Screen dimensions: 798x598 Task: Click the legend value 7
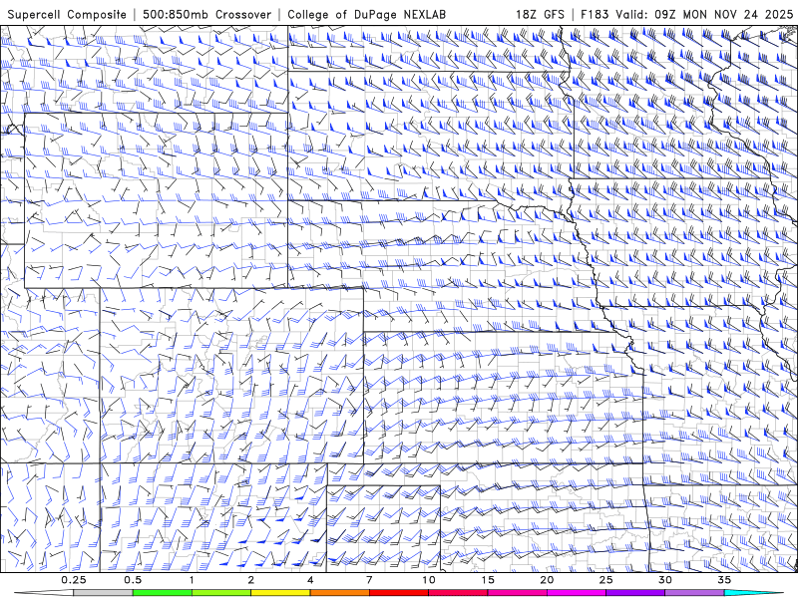[x=369, y=580]
